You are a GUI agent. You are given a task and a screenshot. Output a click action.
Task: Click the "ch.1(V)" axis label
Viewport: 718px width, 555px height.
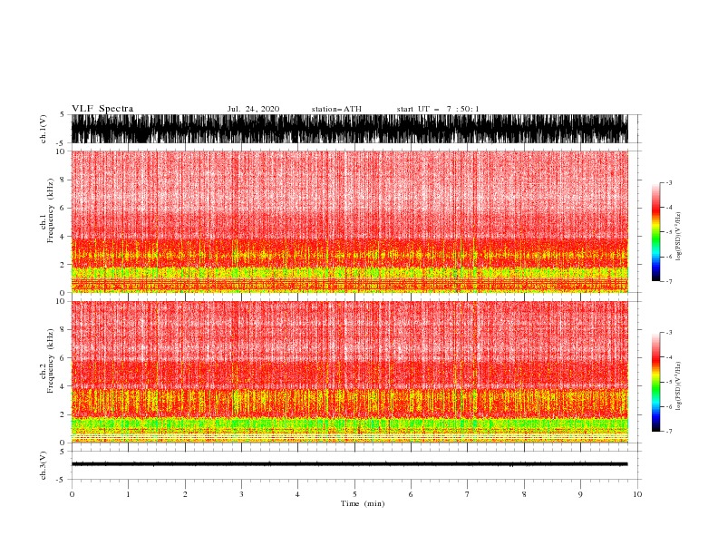coord(44,129)
